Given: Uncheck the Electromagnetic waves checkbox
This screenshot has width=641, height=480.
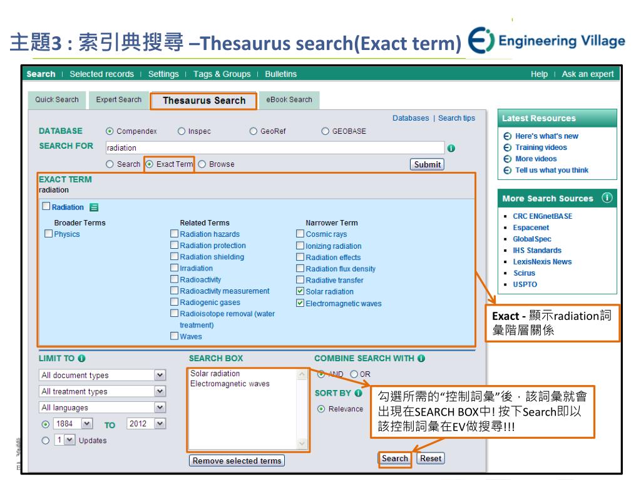Looking at the screenshot, I should click(x=300, y=303).
